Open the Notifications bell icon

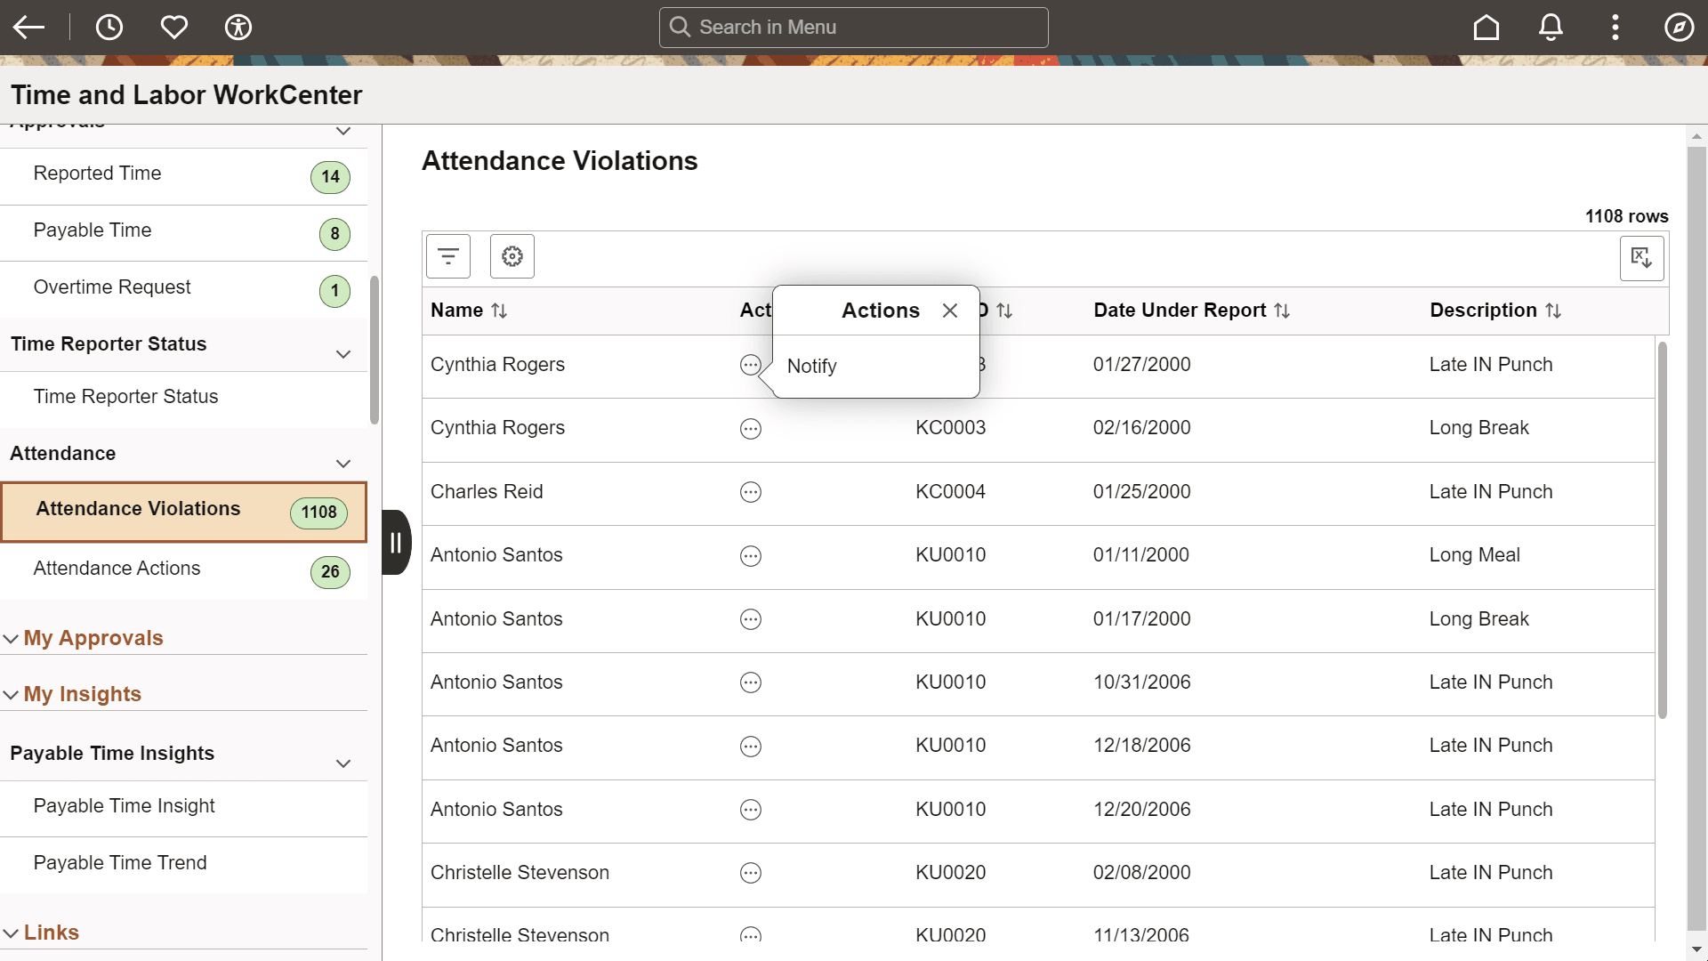coord(1550,27)
